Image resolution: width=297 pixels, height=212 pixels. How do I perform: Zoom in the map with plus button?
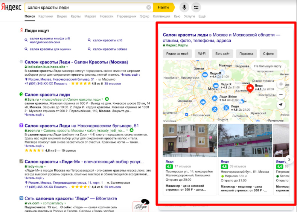(x=281, y=84)
